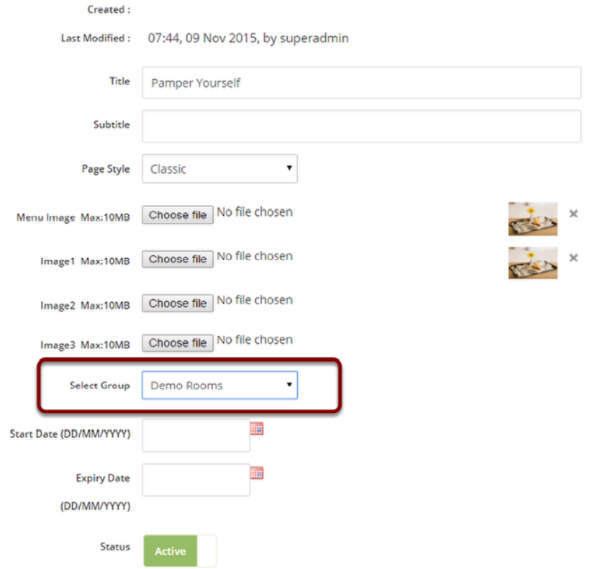Click the Expiry Date input box
This screenshot has width=595, height=569.
pyautogui.click(x=196, y=479)
